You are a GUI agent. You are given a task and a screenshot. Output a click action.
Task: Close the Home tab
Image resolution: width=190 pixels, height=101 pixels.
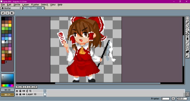pos(20,8)
